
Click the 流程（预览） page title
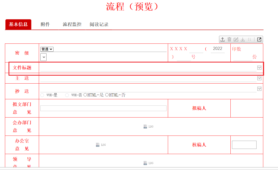tap(132, 7)
